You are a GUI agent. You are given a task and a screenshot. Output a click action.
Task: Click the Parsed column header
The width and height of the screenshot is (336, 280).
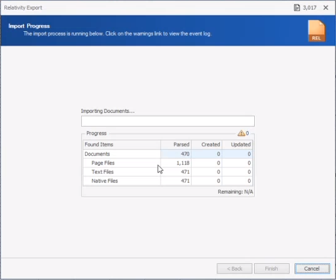[176, 145]
